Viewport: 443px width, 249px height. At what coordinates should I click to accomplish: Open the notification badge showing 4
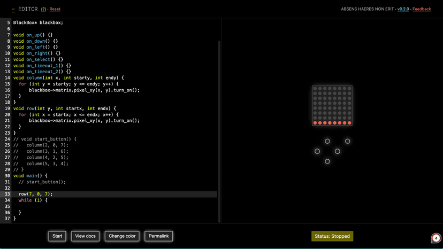pos(436,238)
